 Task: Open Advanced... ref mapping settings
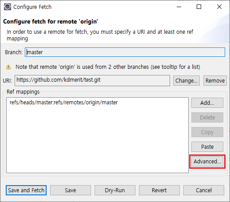pos(207,162)
